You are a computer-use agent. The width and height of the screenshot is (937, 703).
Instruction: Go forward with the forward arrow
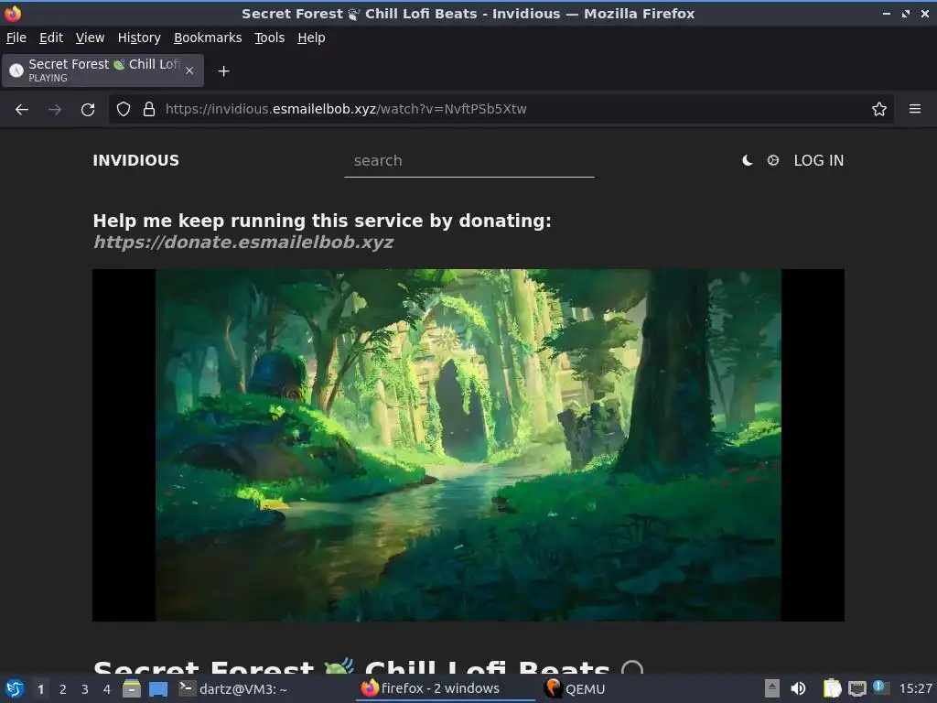click(54, 110)
